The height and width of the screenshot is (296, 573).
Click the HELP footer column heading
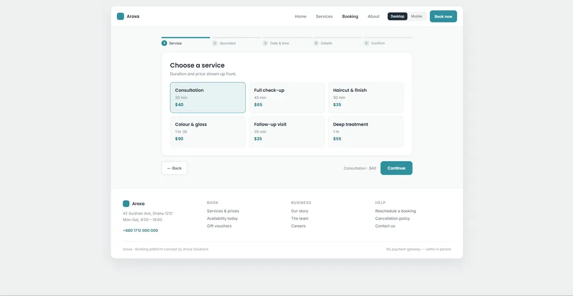(x=380, y=202)
